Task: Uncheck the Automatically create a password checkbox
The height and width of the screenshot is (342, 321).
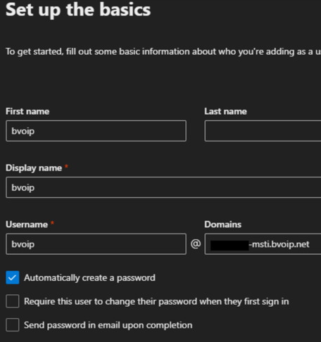Action: [x=13, y=277]
